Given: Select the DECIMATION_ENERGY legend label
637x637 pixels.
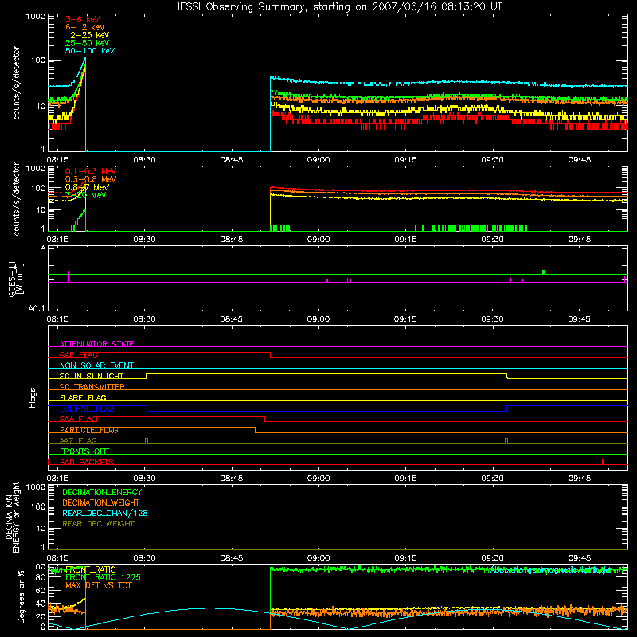Looking at the screenshot, I should (102, 492).
